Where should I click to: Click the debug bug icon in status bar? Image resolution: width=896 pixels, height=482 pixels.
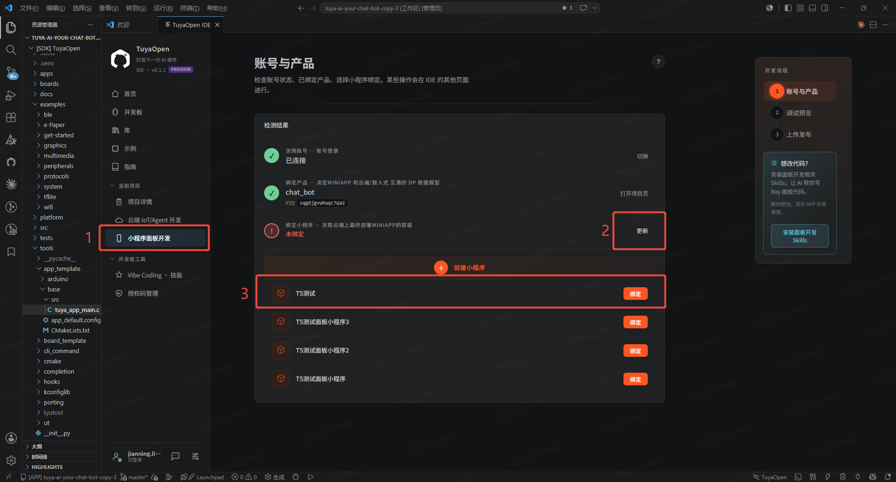click(x=295, y=477)
